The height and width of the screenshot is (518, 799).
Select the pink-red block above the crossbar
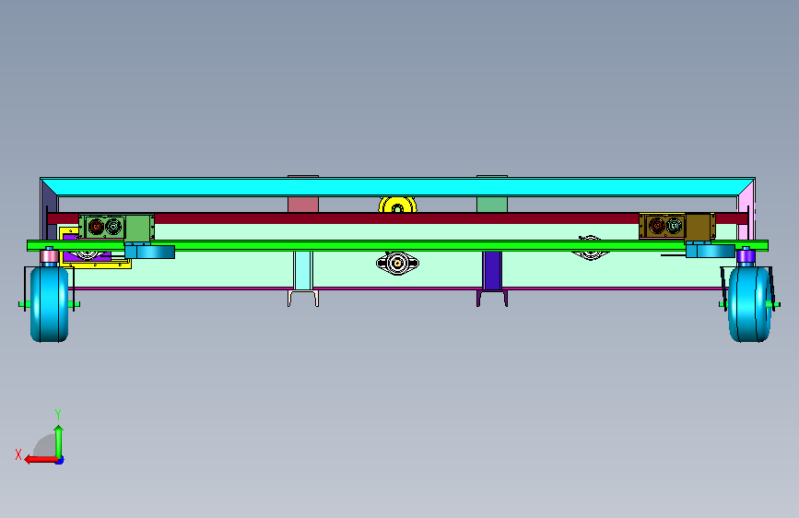[x=303, y=205]
